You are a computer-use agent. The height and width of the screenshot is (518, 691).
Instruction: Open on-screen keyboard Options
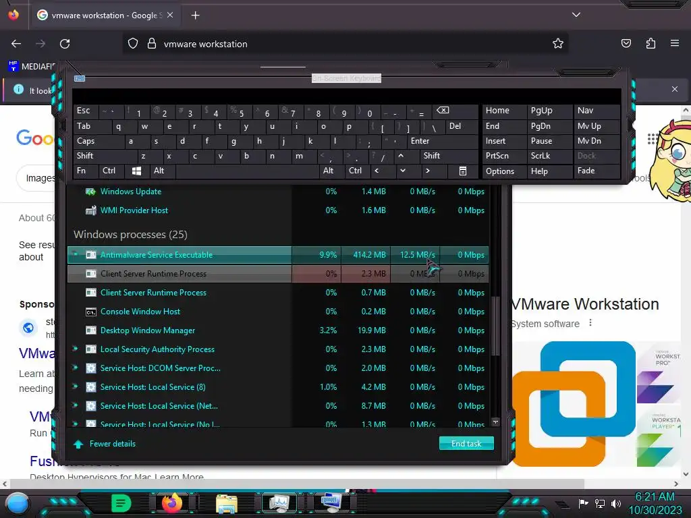point(503,171)
